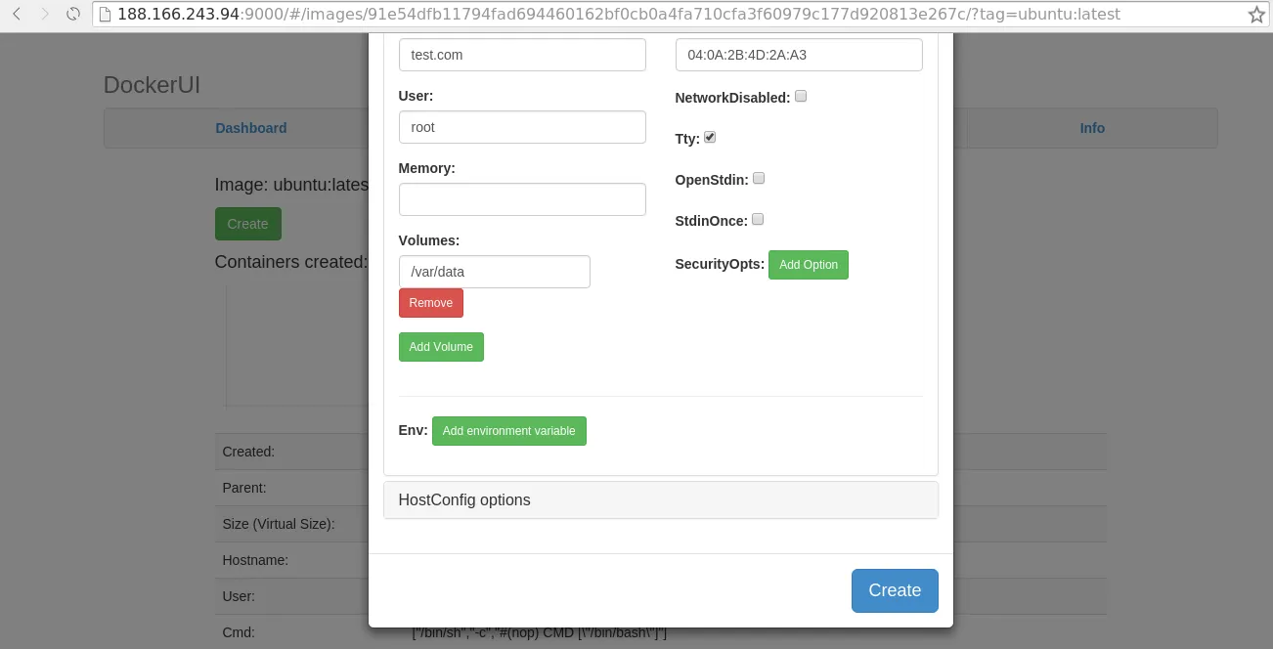The width and height of the screenshot is (1273, 649).
Task: Click Add Option next to SecurityOpts
Action: (x=808, y=264)
